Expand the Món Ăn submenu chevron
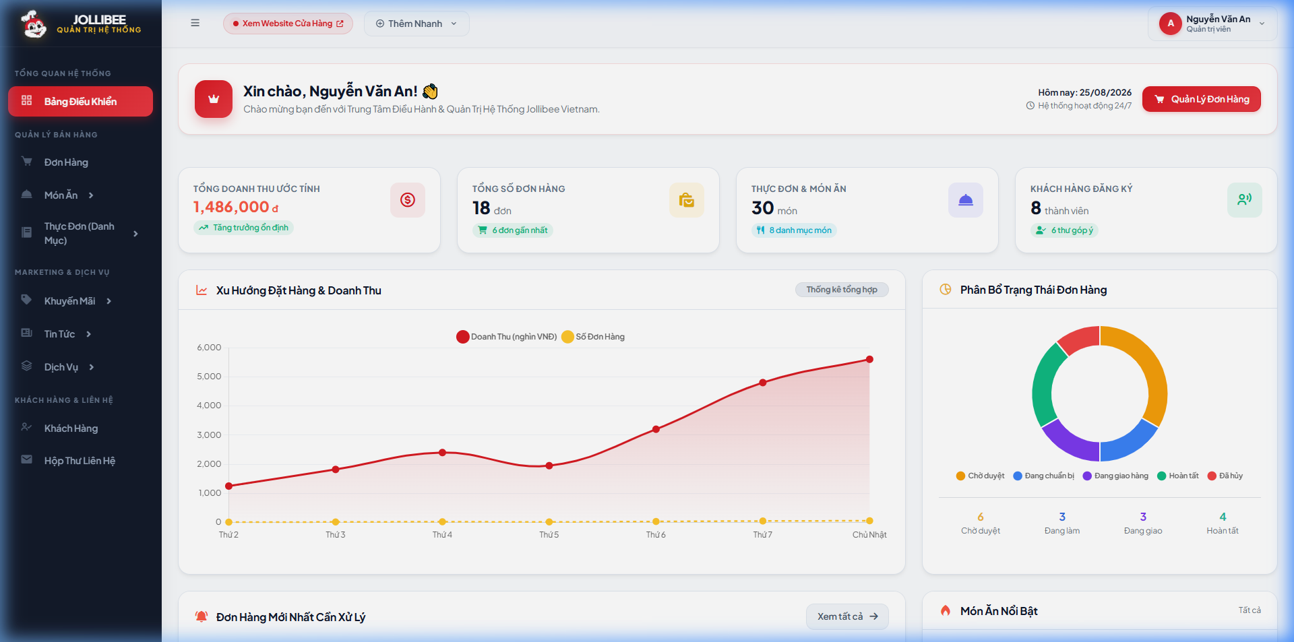 91,195
